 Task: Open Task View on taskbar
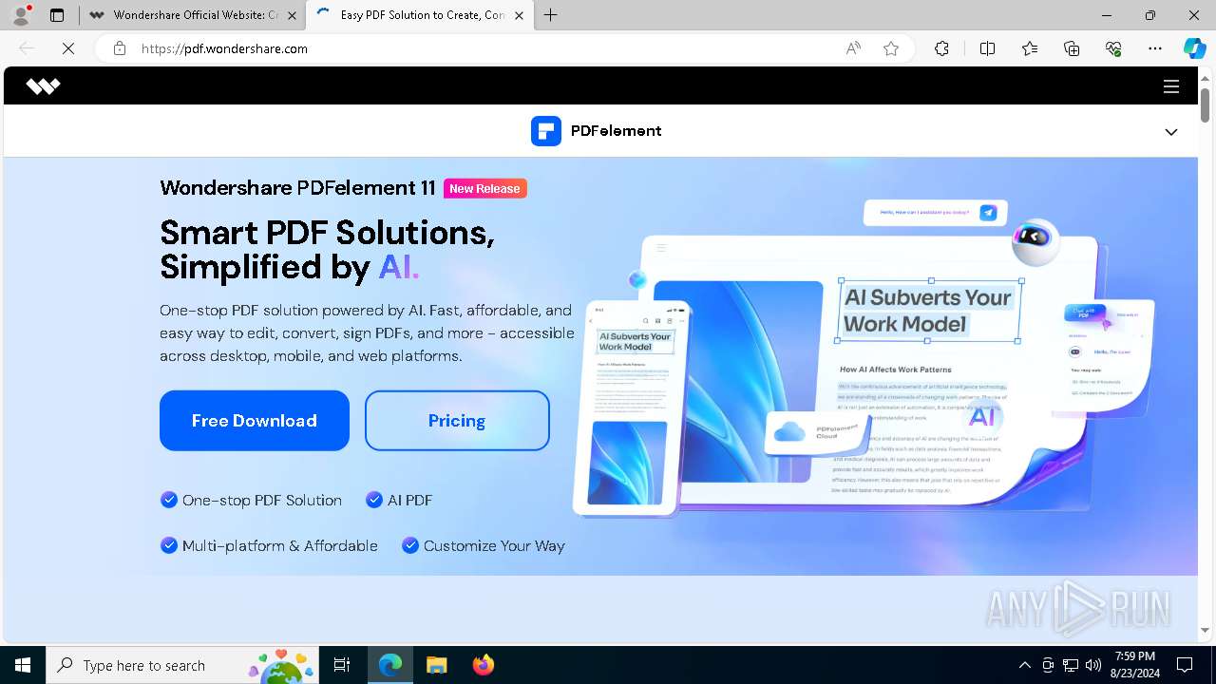click(x=342, y=665)
